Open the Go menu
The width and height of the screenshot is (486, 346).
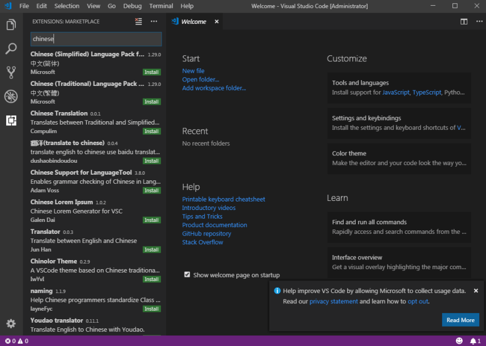112,6
